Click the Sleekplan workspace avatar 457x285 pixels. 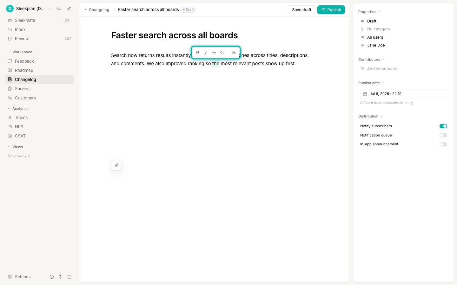(10, 9)
